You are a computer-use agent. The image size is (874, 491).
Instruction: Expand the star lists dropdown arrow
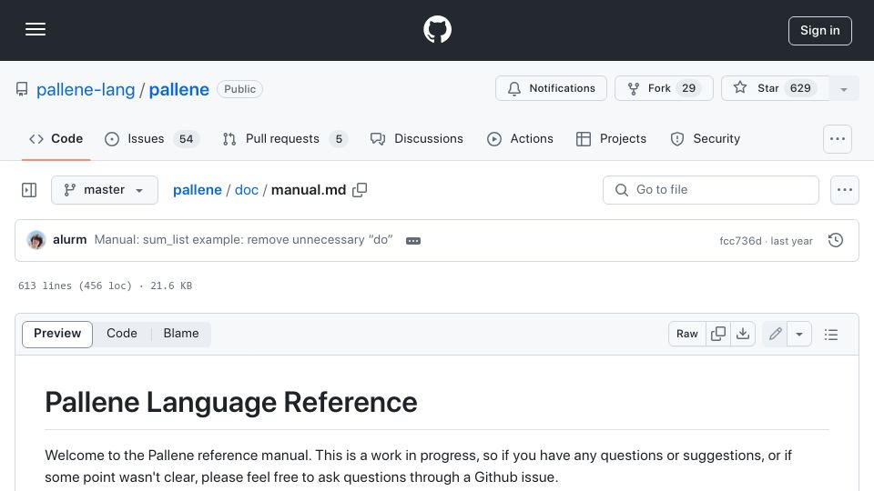[843, 89]
